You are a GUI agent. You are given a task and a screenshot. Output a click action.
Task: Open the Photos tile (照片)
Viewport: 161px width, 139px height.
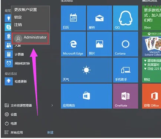(99, 44)
